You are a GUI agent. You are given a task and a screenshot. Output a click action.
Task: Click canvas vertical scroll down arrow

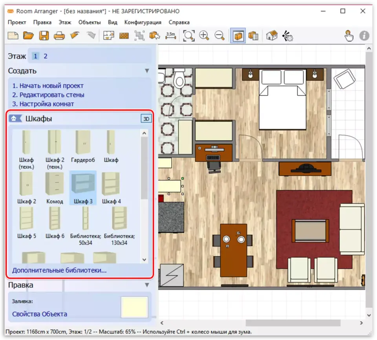(369, 315)
